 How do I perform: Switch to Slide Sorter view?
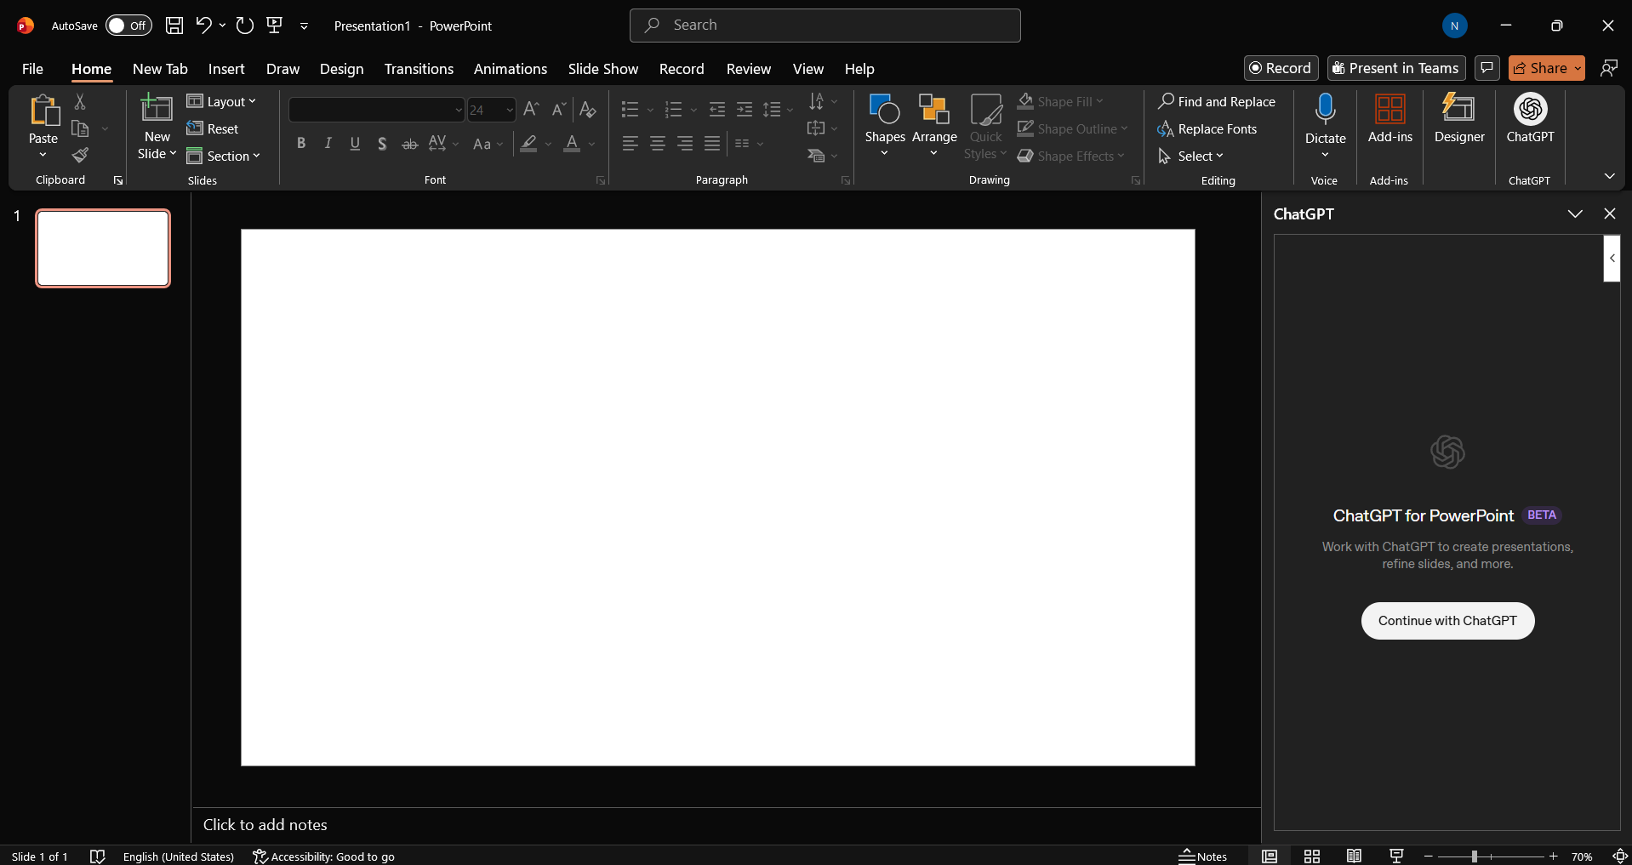pyautogui.click(x=1312, y=856)
